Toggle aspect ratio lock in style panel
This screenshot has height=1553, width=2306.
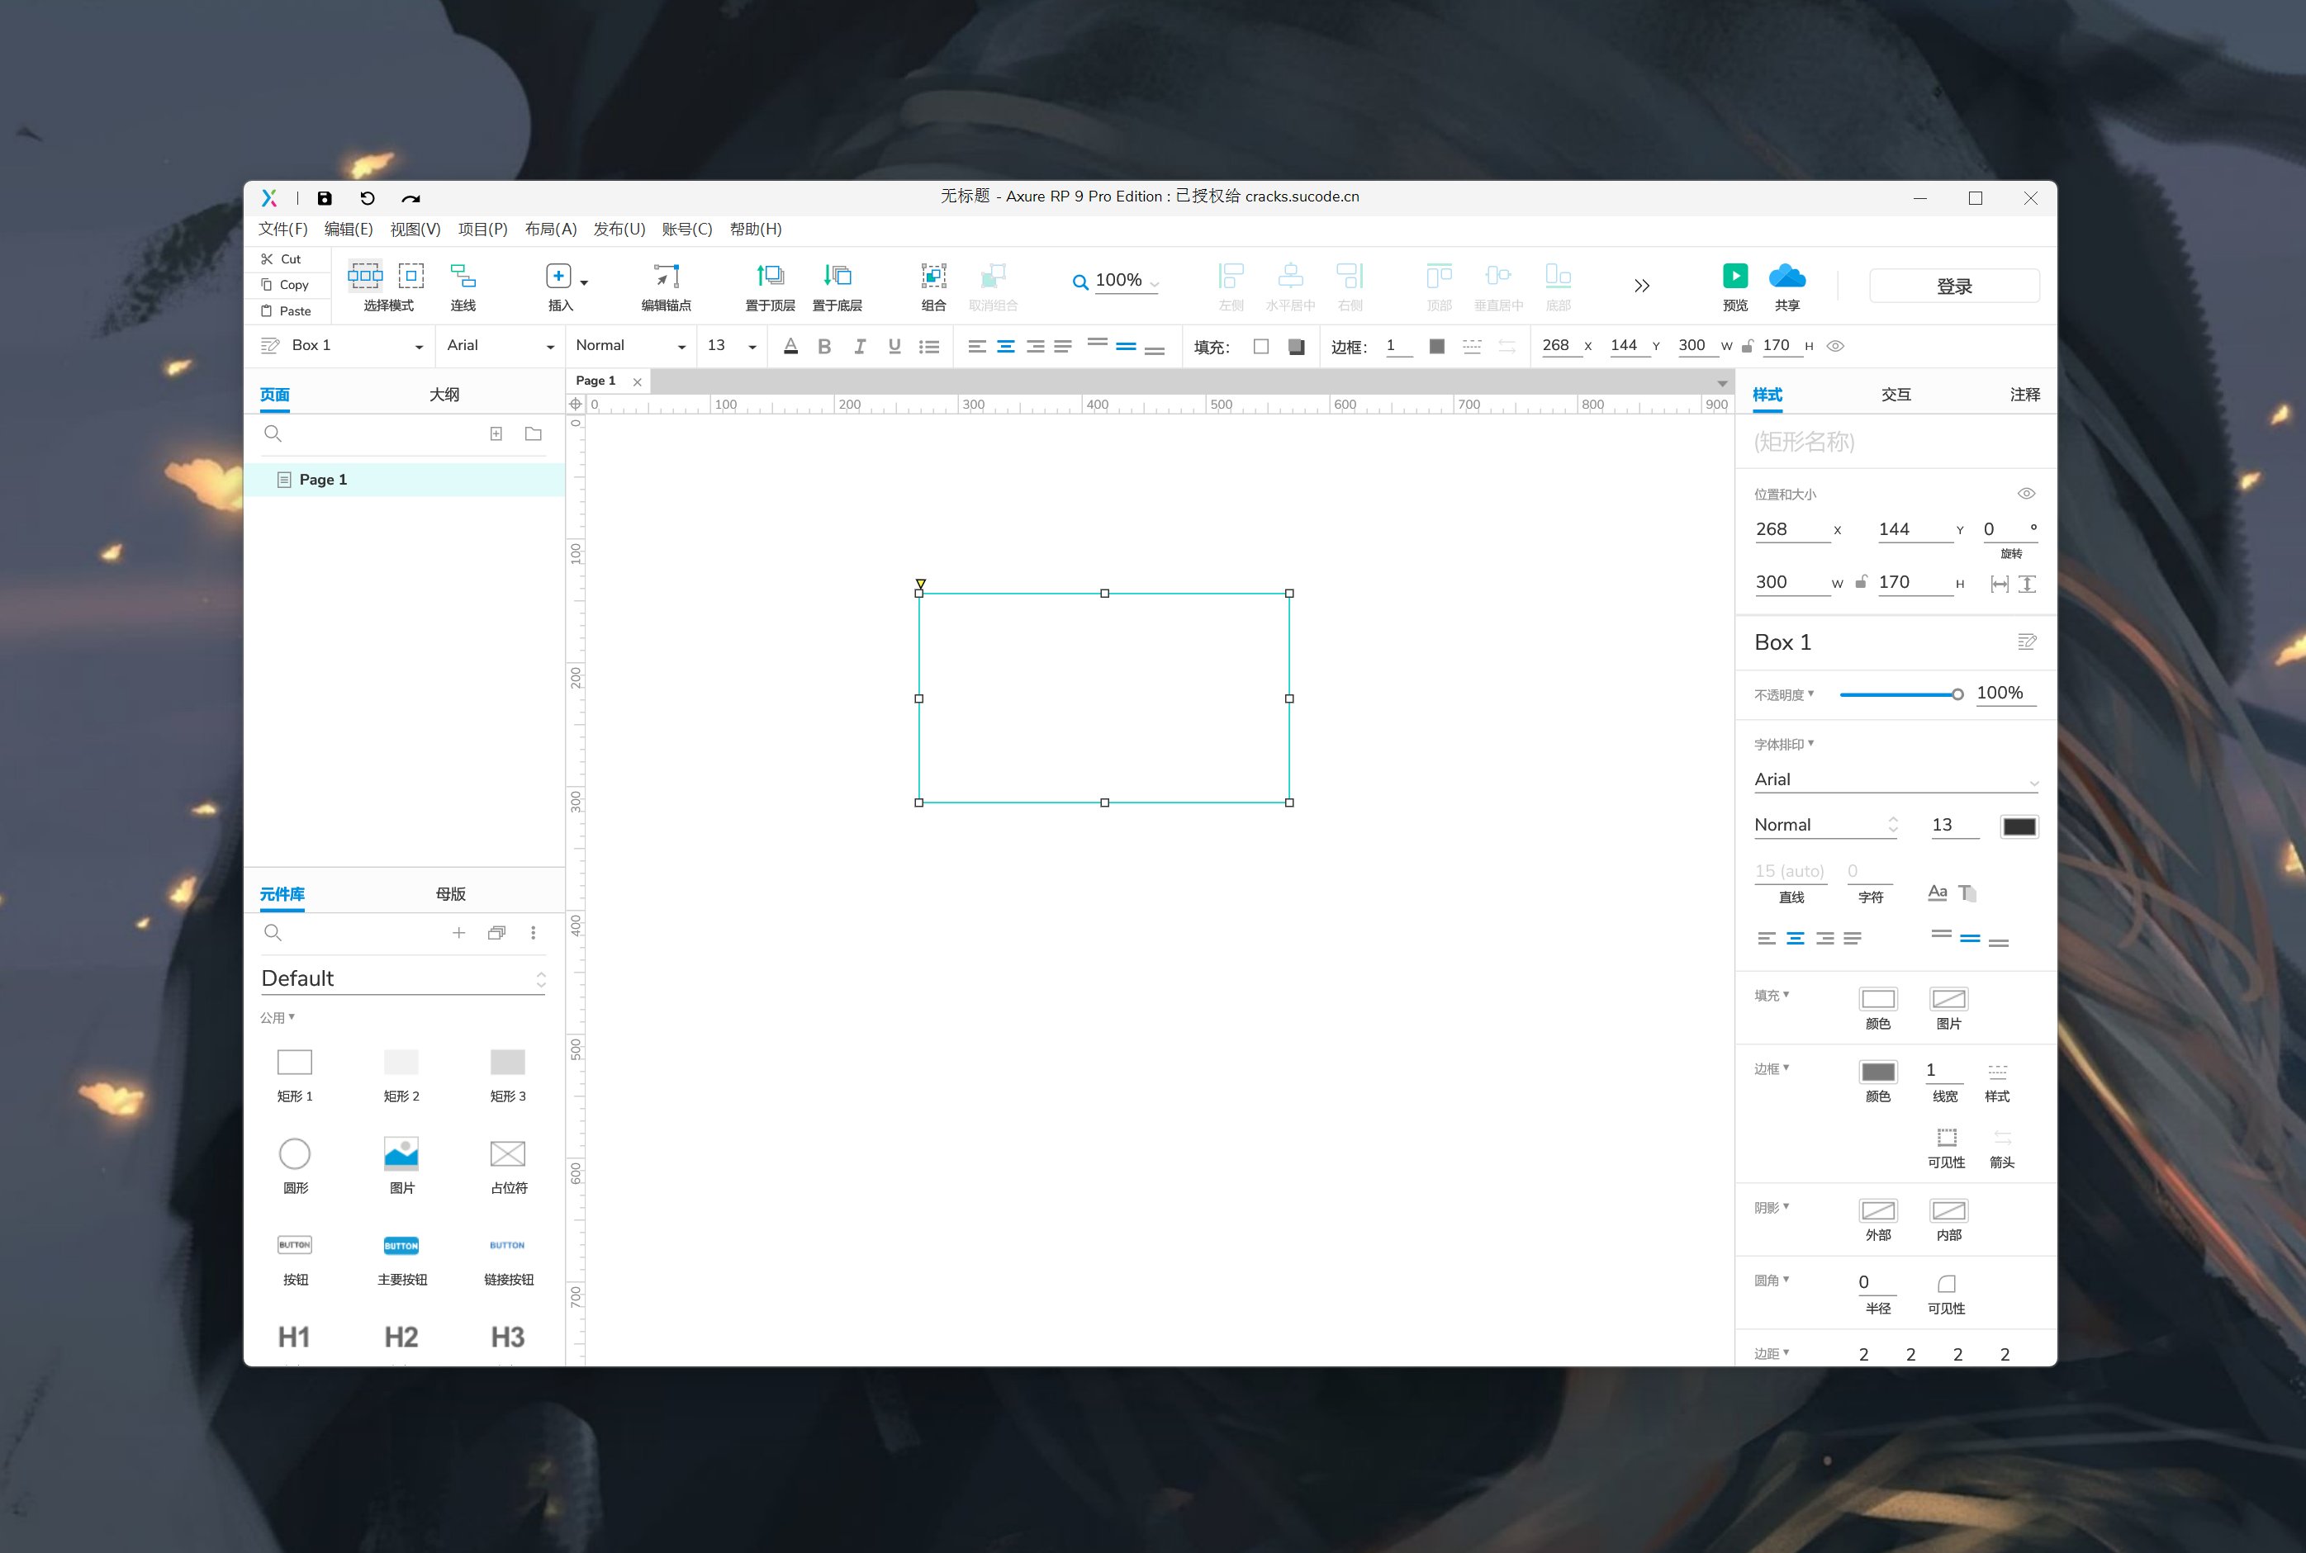pyautogui.click(x=1862, y=581)
